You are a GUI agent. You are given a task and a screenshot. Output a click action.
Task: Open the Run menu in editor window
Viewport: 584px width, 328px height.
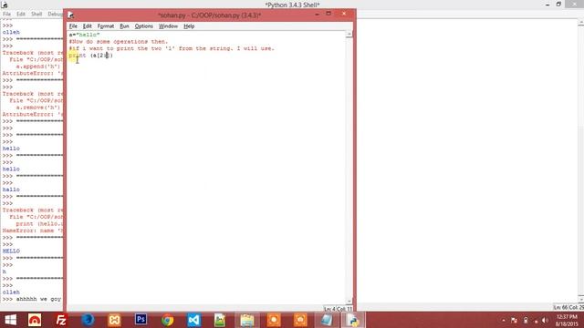click(124, 26)
